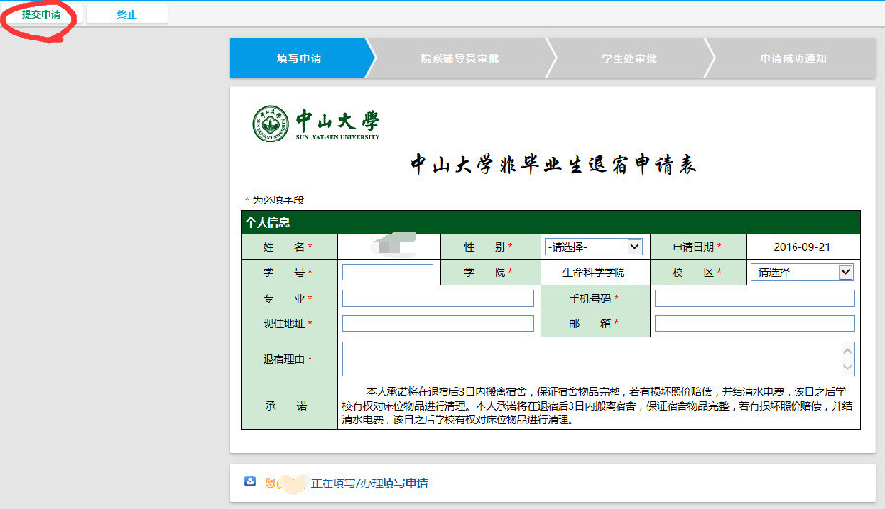
Task: Open the 校区 (campus) dropdown
Action: [802, 272]
